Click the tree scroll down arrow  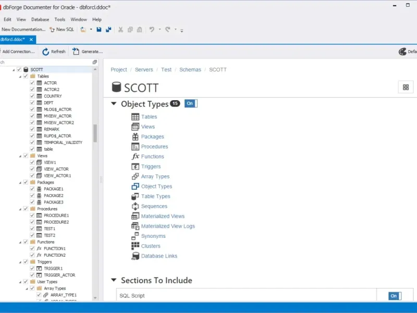[x=95, y=298]
